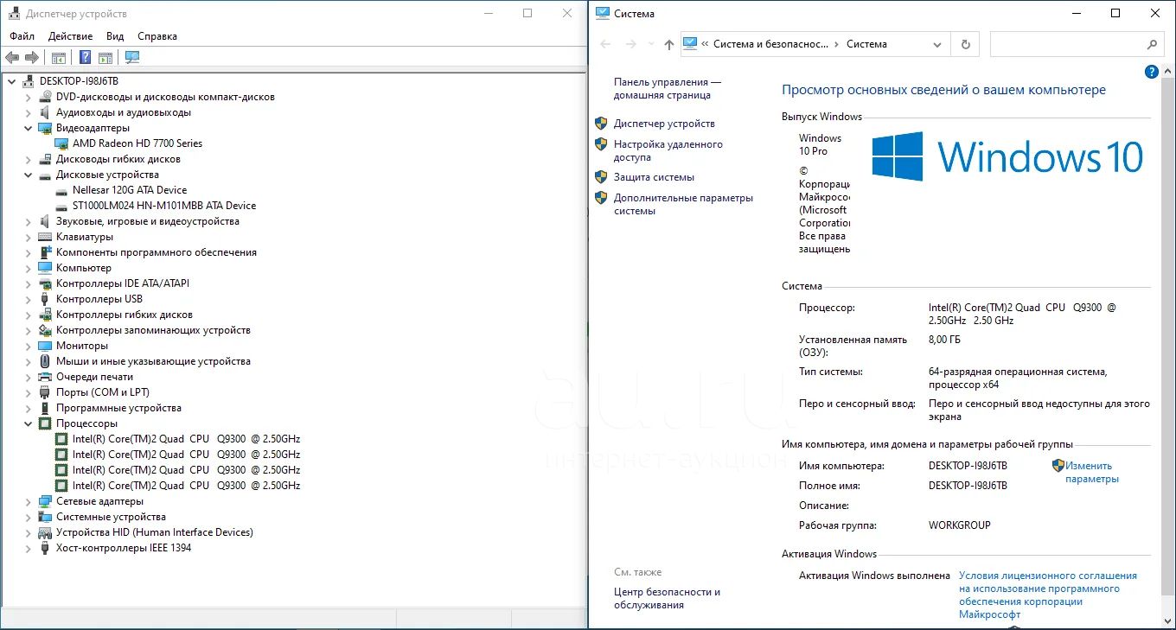The width and height of the screenshot is (1176, 630).
Task: Click Изменить параметры link
Action: click(x=1091, y=472)
